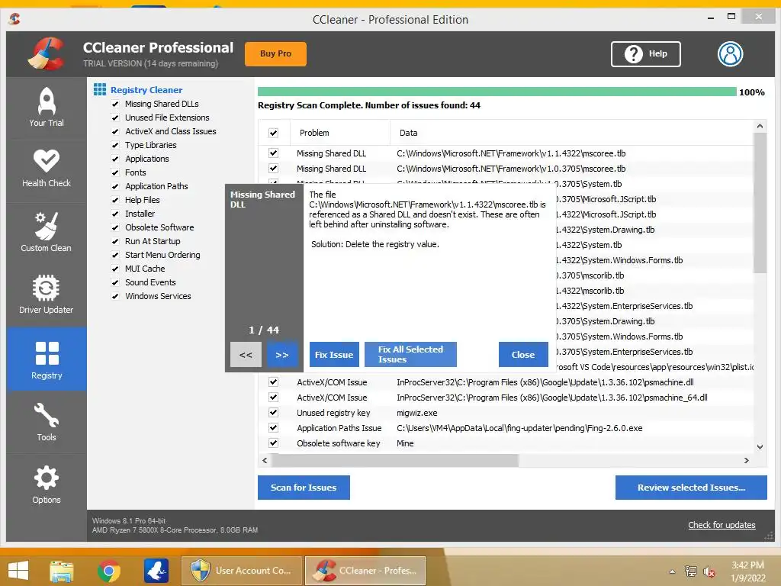This screenshot has width=781, height=586.
Task: Click the taskbar clock showing 3:42 PM
Action: coord(748,572)
